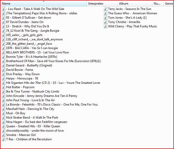Click the music icon beside Harpo - Horoscope - 76

pos(4,78)
